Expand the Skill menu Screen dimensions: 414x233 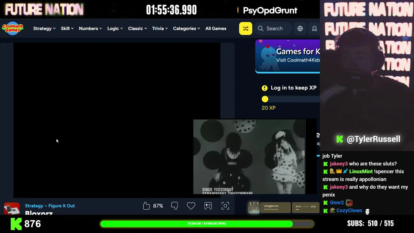(67, 28)
